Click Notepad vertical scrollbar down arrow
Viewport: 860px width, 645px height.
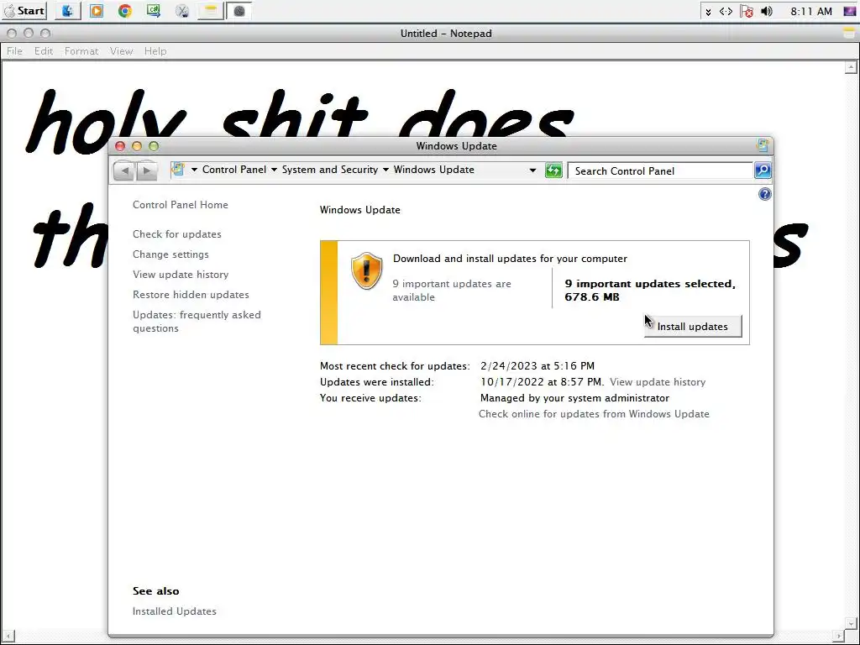pos(851,624)
